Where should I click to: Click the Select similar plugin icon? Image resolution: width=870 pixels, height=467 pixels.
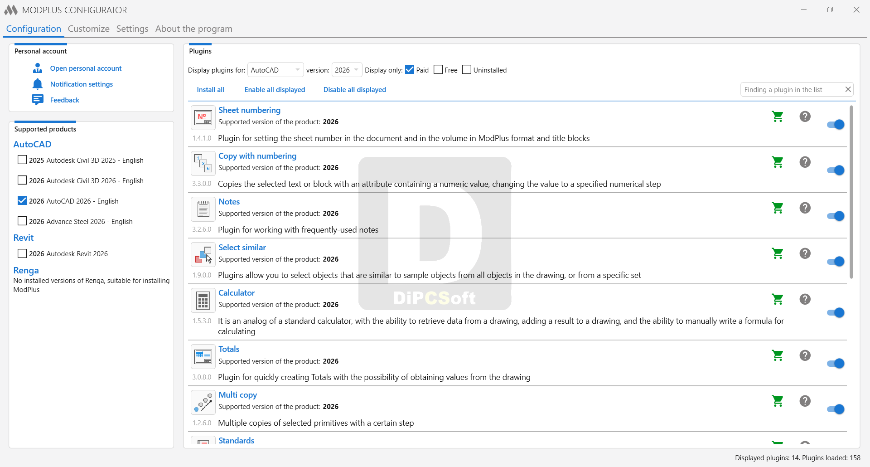pyautogui.click(x=203, y=255)
